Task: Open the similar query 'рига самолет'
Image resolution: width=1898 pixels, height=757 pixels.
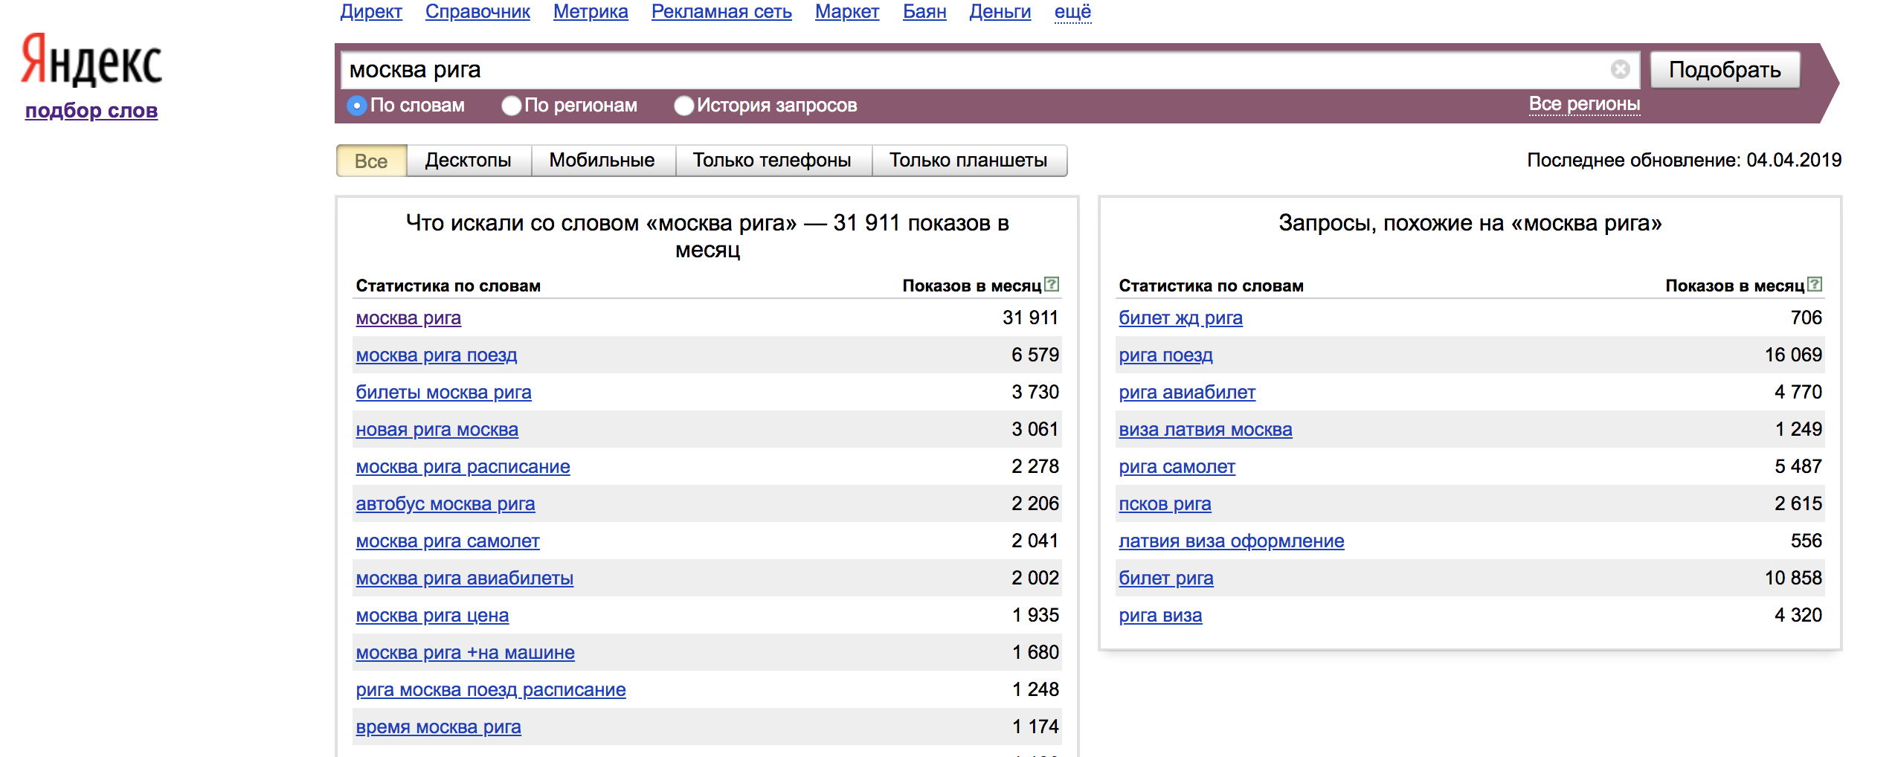Action: 1177,467
